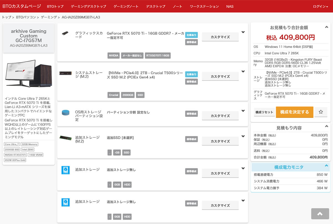
Task: Click the favorite star icon button
Action: [x=321, y=112]
